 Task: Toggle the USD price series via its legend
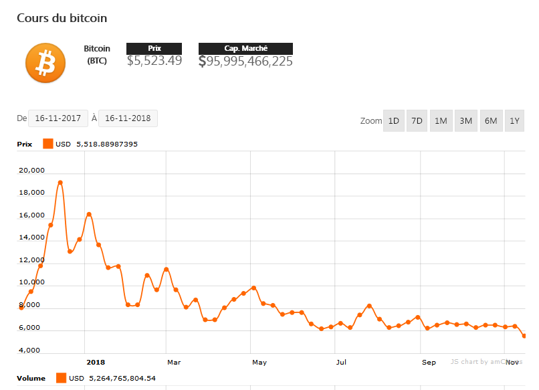(64, 143)
